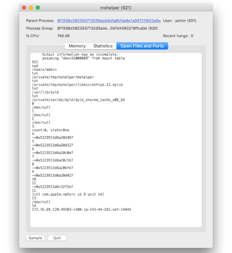Screen dimensions: 232x253
Task: Click the /usr/lib/dyld line
Action: tap(45, 92)
